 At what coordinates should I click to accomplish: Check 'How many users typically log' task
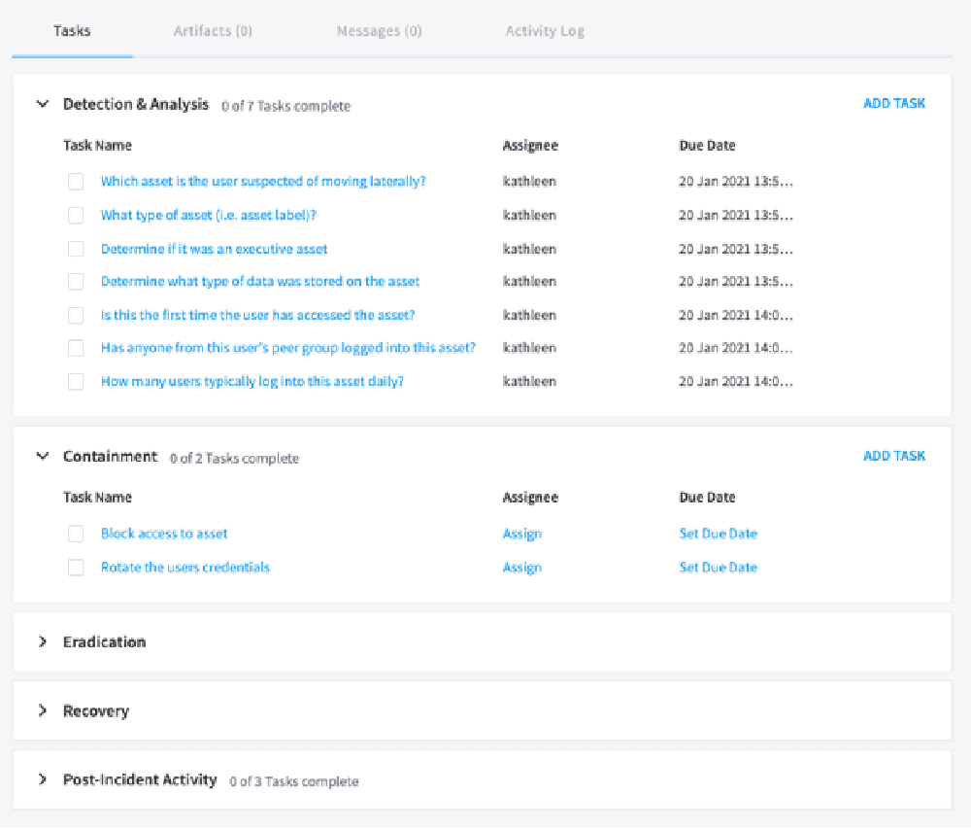tap(76, 381)
